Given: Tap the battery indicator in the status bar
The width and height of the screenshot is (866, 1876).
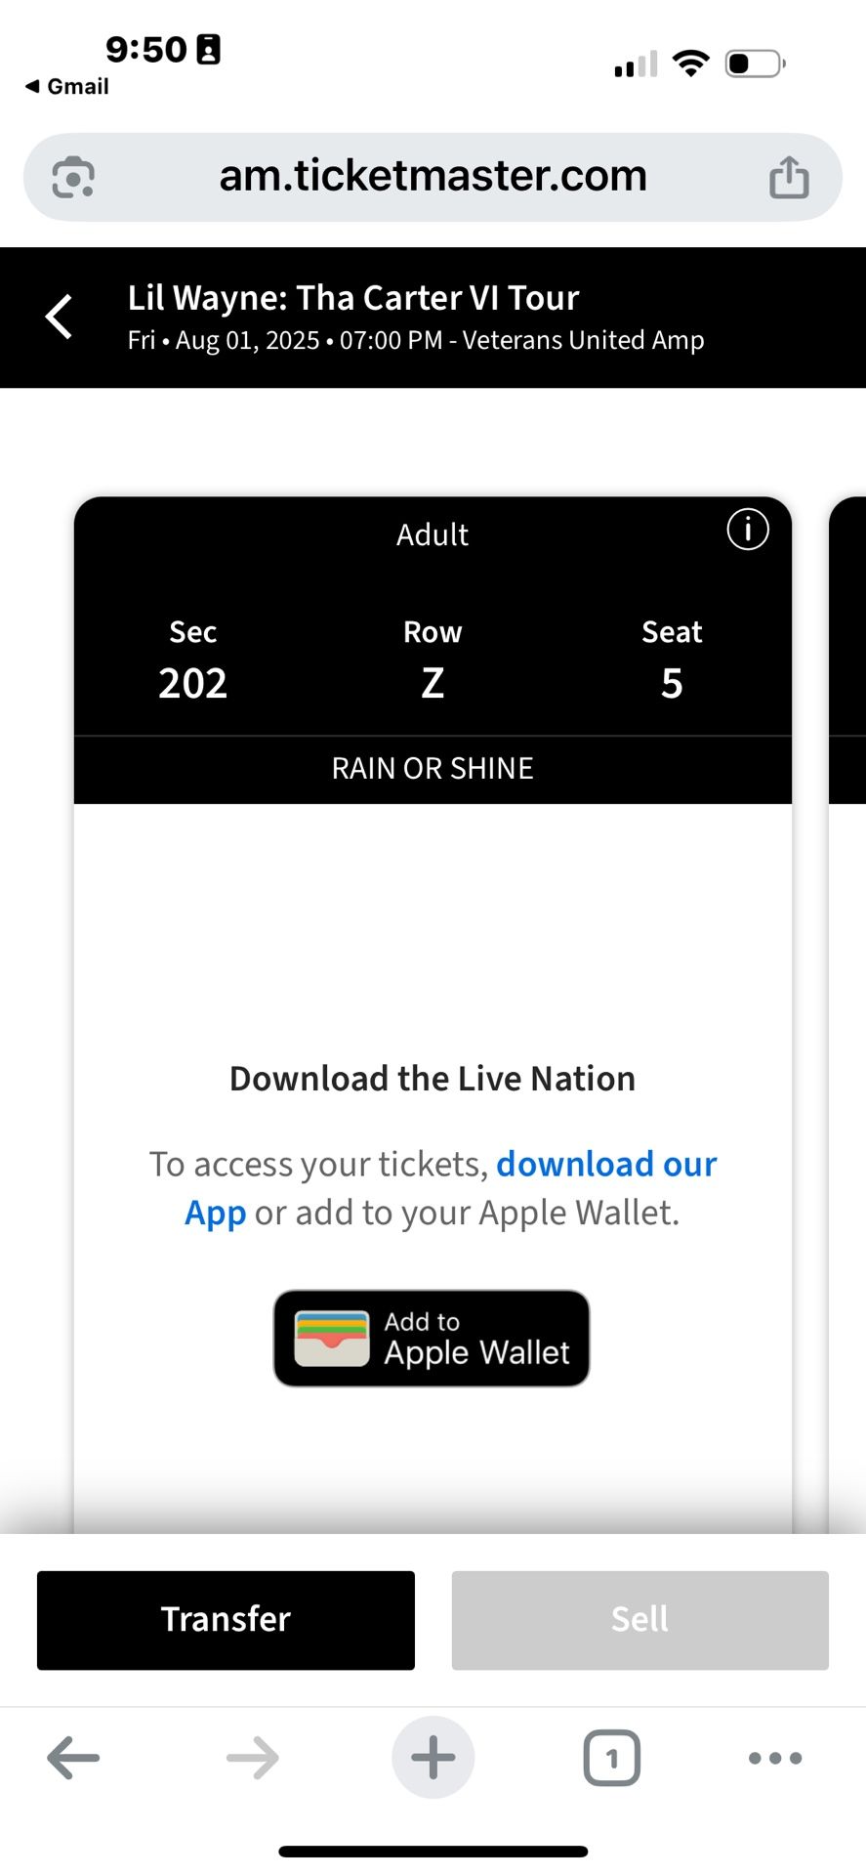Looking at the screenshot, I should click(x=752, y=63).
